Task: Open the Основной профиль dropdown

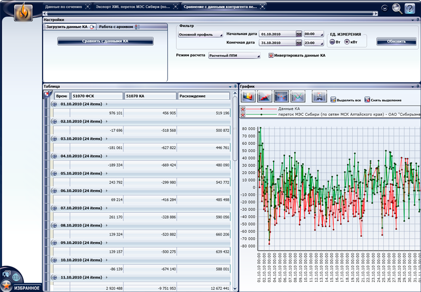Action: 200,35
